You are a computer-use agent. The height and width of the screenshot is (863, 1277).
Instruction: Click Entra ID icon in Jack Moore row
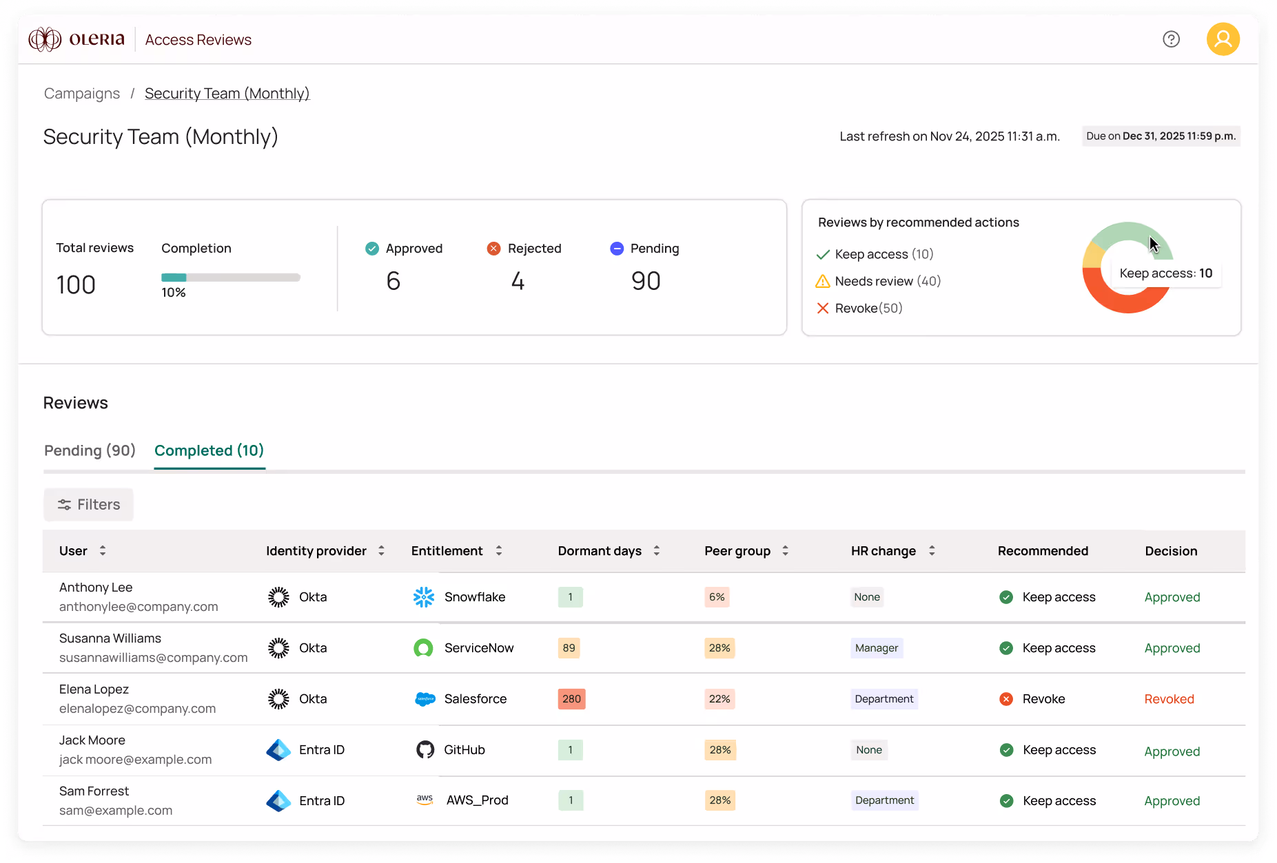pyautogui.click(x=278, y=750)
